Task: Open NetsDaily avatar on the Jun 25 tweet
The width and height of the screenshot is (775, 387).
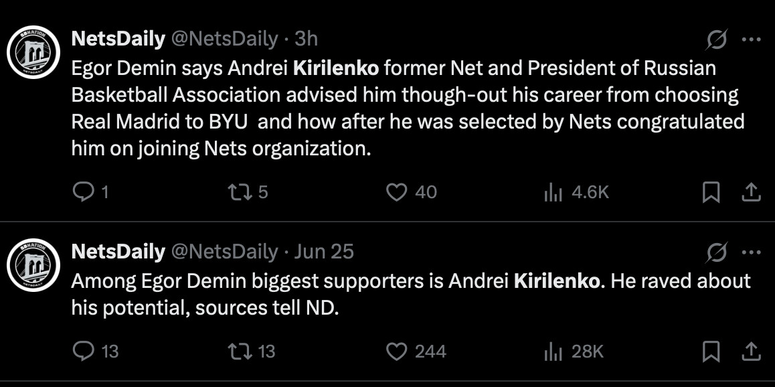Action: coord(33,264)
